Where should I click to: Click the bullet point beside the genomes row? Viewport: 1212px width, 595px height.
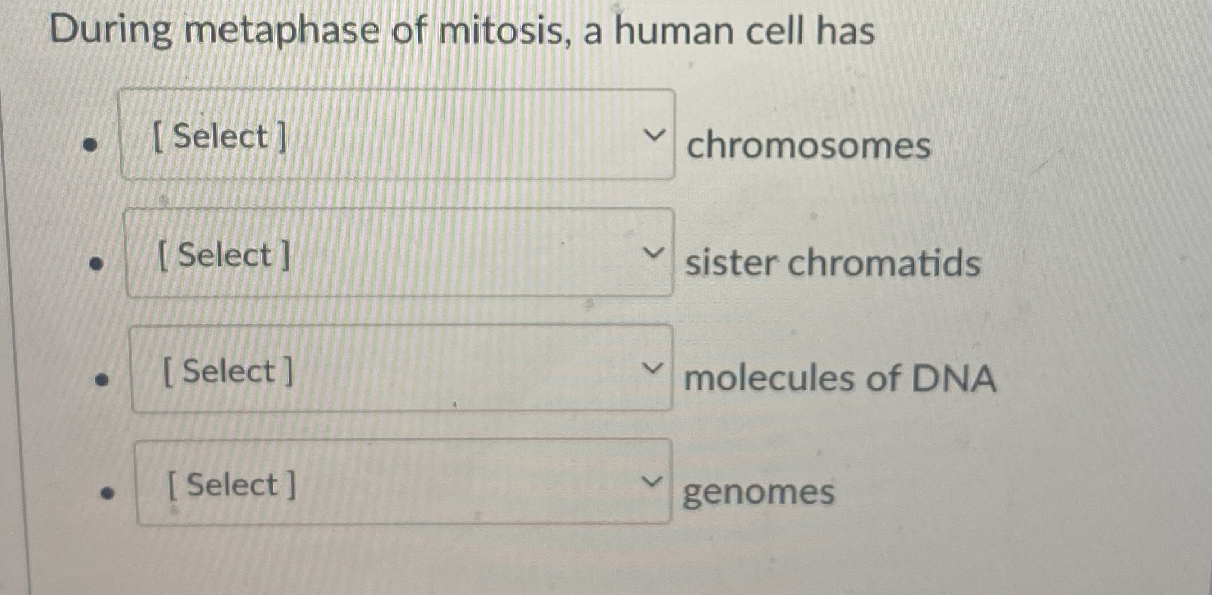[x=108, y=493]
